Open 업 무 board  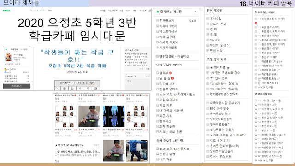pyautogui.click(x=213, y=35)
